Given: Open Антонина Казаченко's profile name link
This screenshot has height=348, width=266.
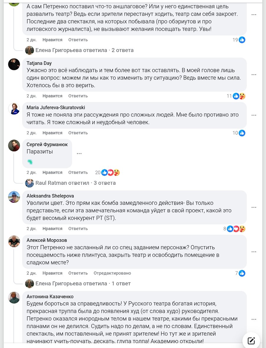Looking at the screenshot, I should (x=50, y=297).
